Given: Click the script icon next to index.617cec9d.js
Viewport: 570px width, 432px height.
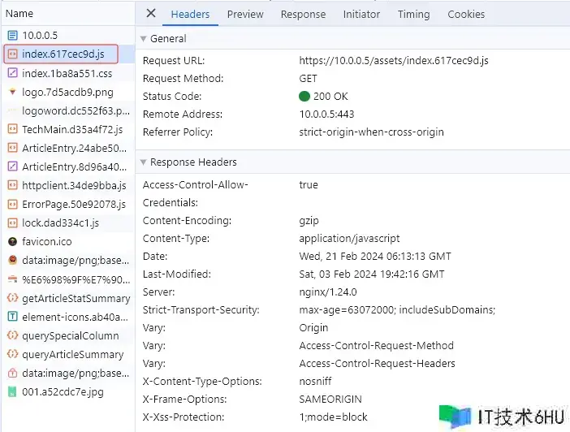Looking at the screenshot, I should (12, 54).
